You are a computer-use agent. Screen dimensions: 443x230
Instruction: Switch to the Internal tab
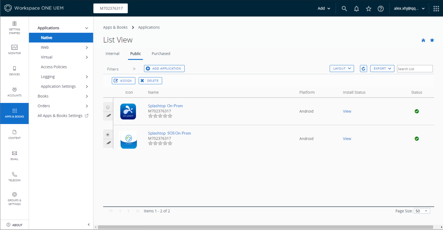pos(112,54)
